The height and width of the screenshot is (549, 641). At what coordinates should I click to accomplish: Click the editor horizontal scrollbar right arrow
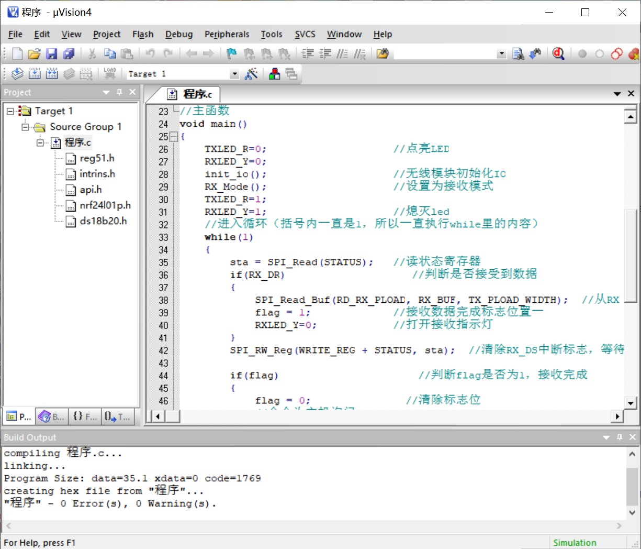(x=617, y=416)
